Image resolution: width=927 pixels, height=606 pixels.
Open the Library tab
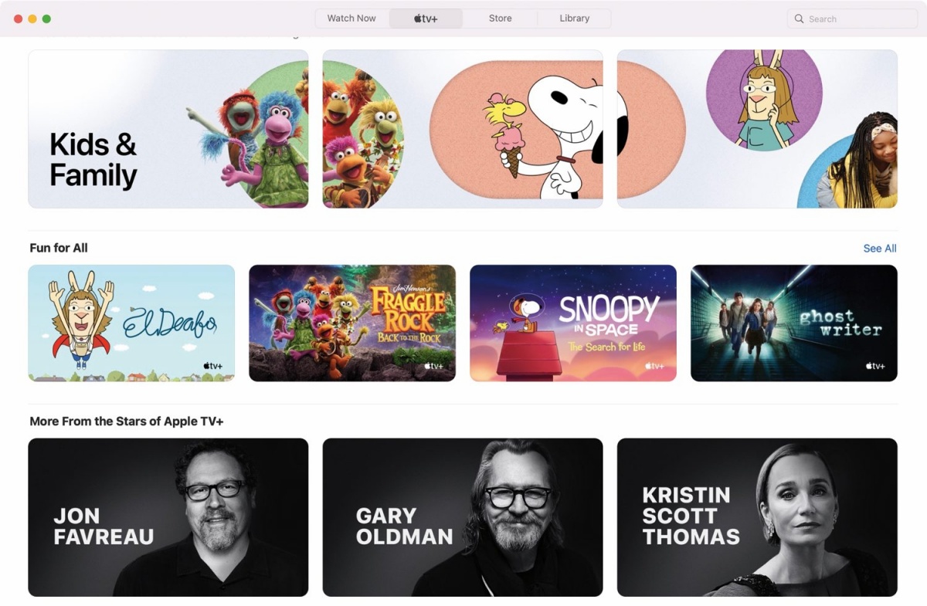(574, 19)
